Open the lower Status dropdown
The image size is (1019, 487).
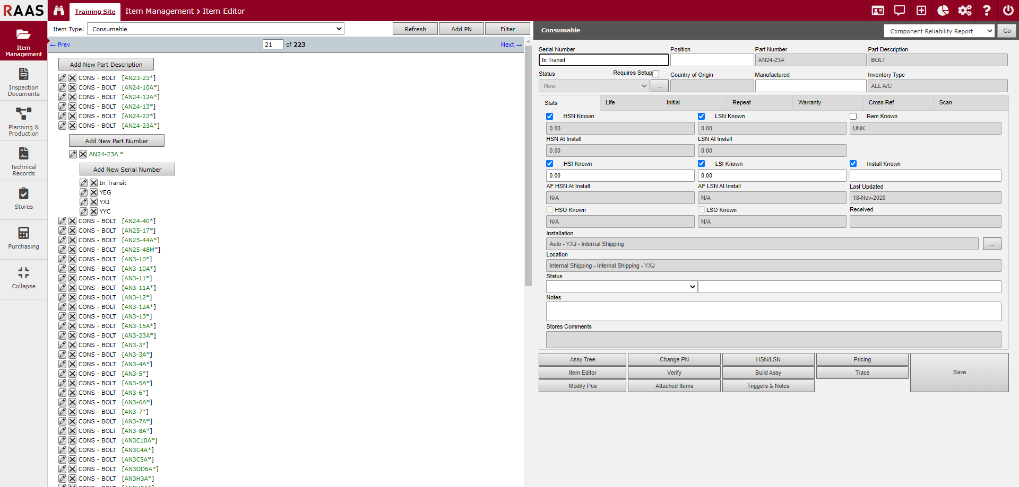[x=621, y=287]
